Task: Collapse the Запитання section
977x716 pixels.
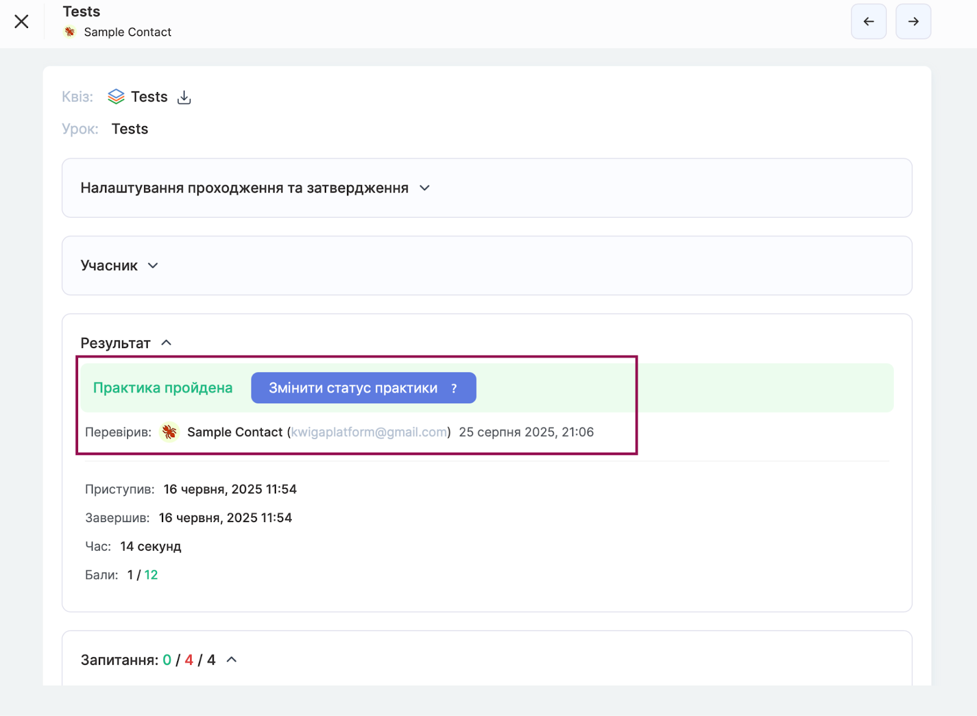Action: coord(231,660)
